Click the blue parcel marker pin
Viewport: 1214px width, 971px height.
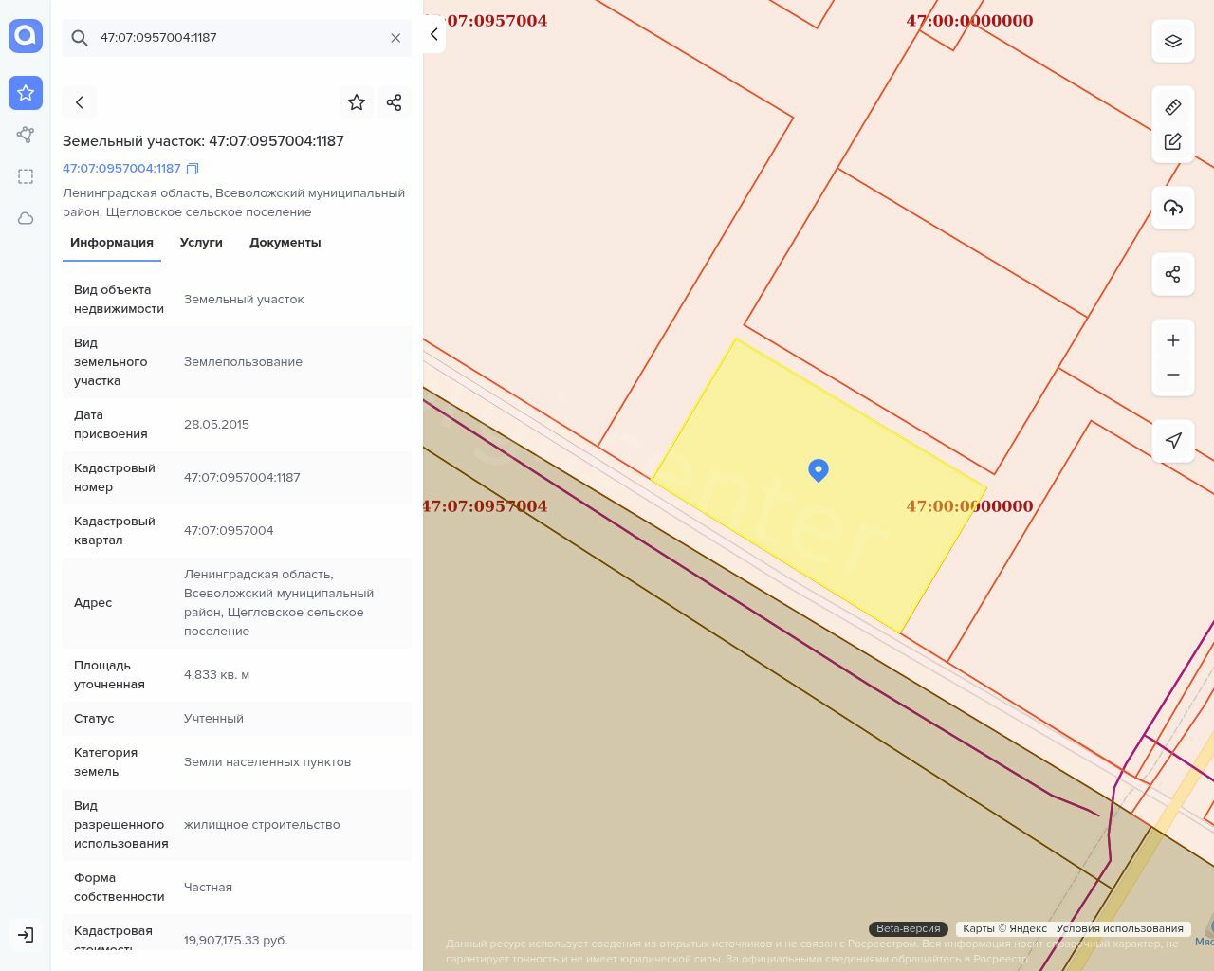point(819,470)
